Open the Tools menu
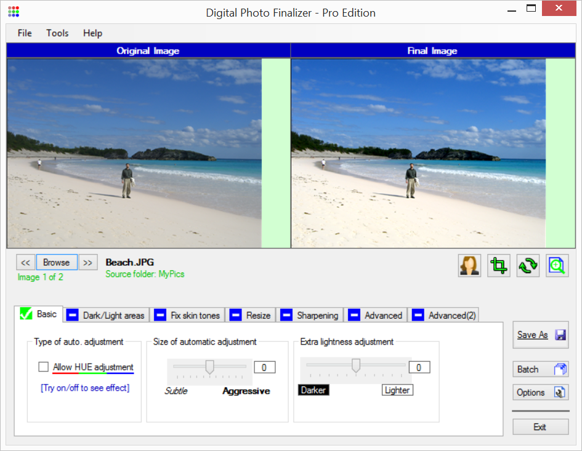Screen dimensions: 582x451 click(x=57, y=33)
